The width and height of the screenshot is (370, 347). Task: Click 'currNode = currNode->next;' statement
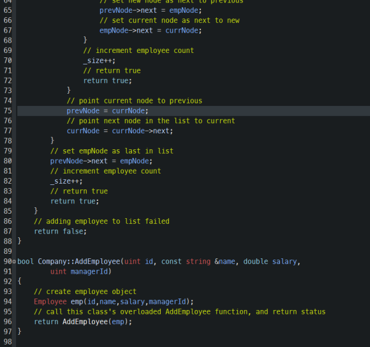(x=120, y=131)
